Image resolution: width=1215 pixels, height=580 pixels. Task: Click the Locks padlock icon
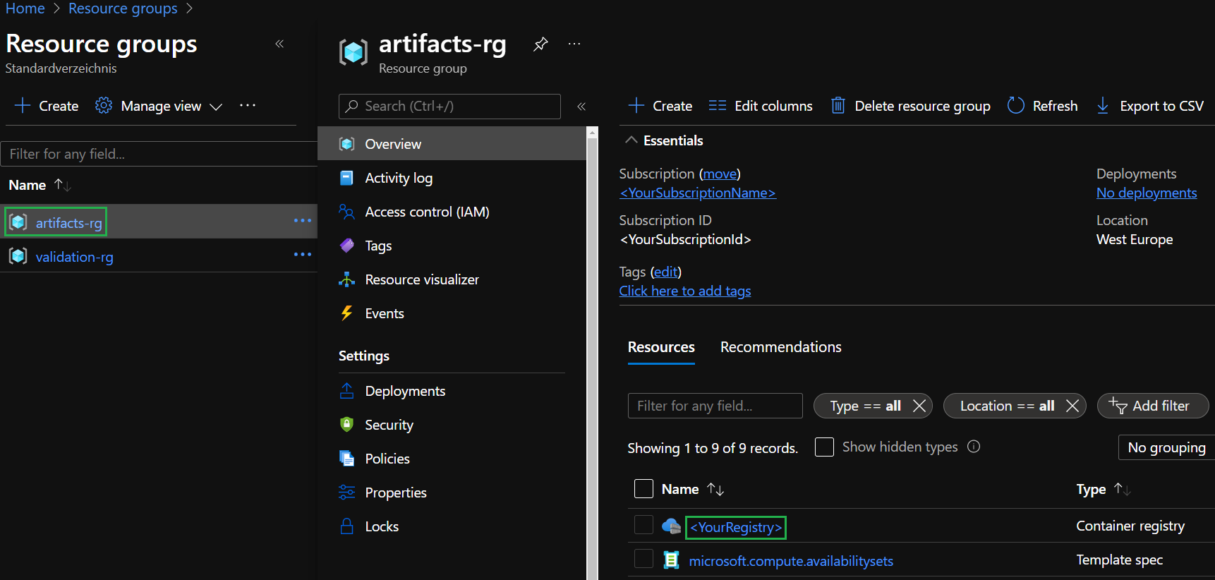pyautogui.click(x=346, y=526)
